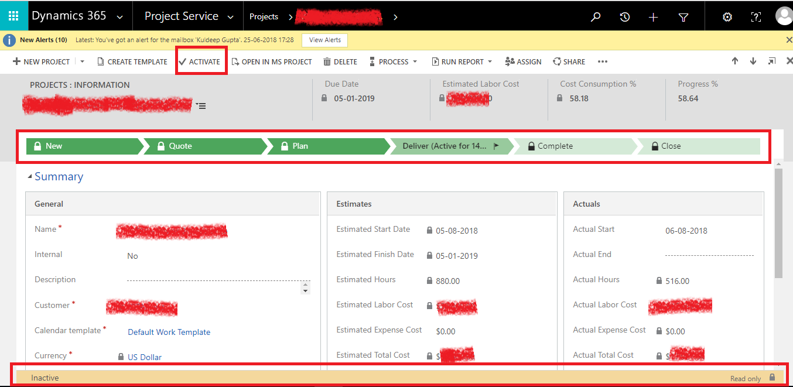Click lock icon beside Estimated Hours
Image resolution: width=793 pixels, height=387 pixels.
pos(430,280)
